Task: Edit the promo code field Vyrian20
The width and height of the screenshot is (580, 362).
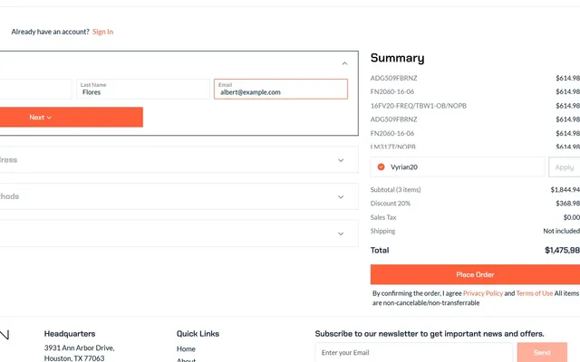Action: tap(457, 167)
